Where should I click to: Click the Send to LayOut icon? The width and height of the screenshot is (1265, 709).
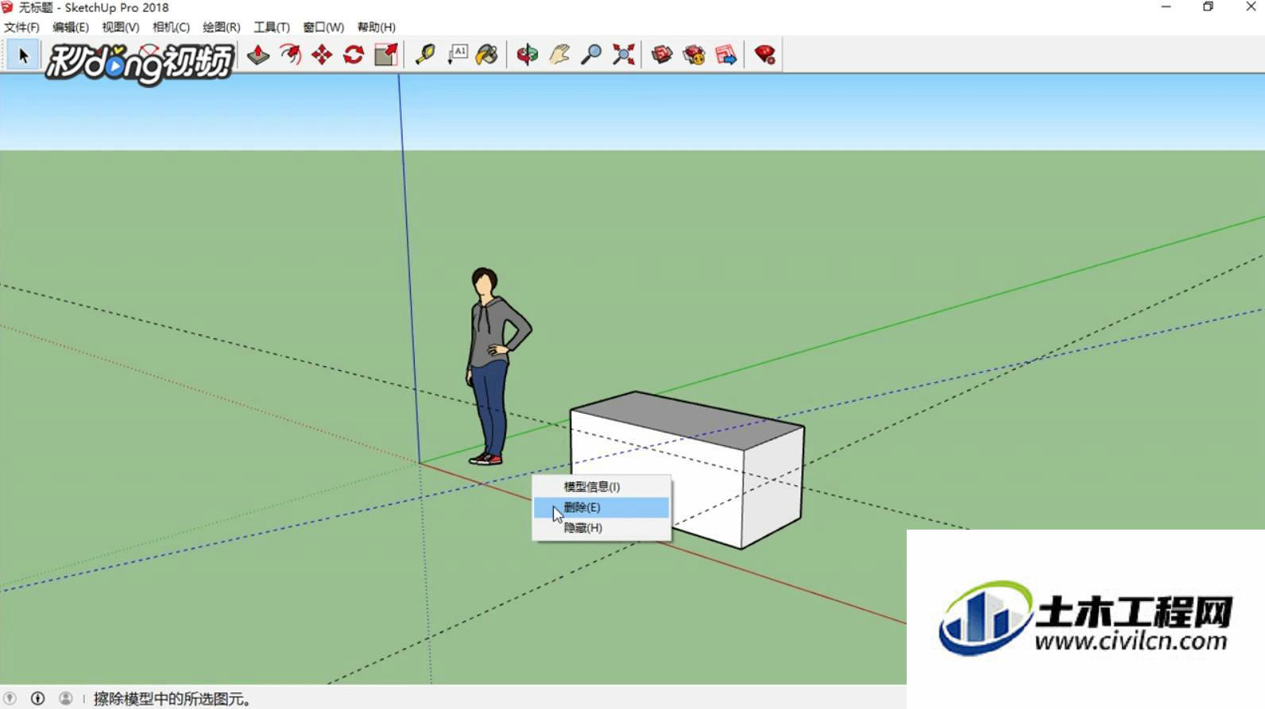coord(725,55)
